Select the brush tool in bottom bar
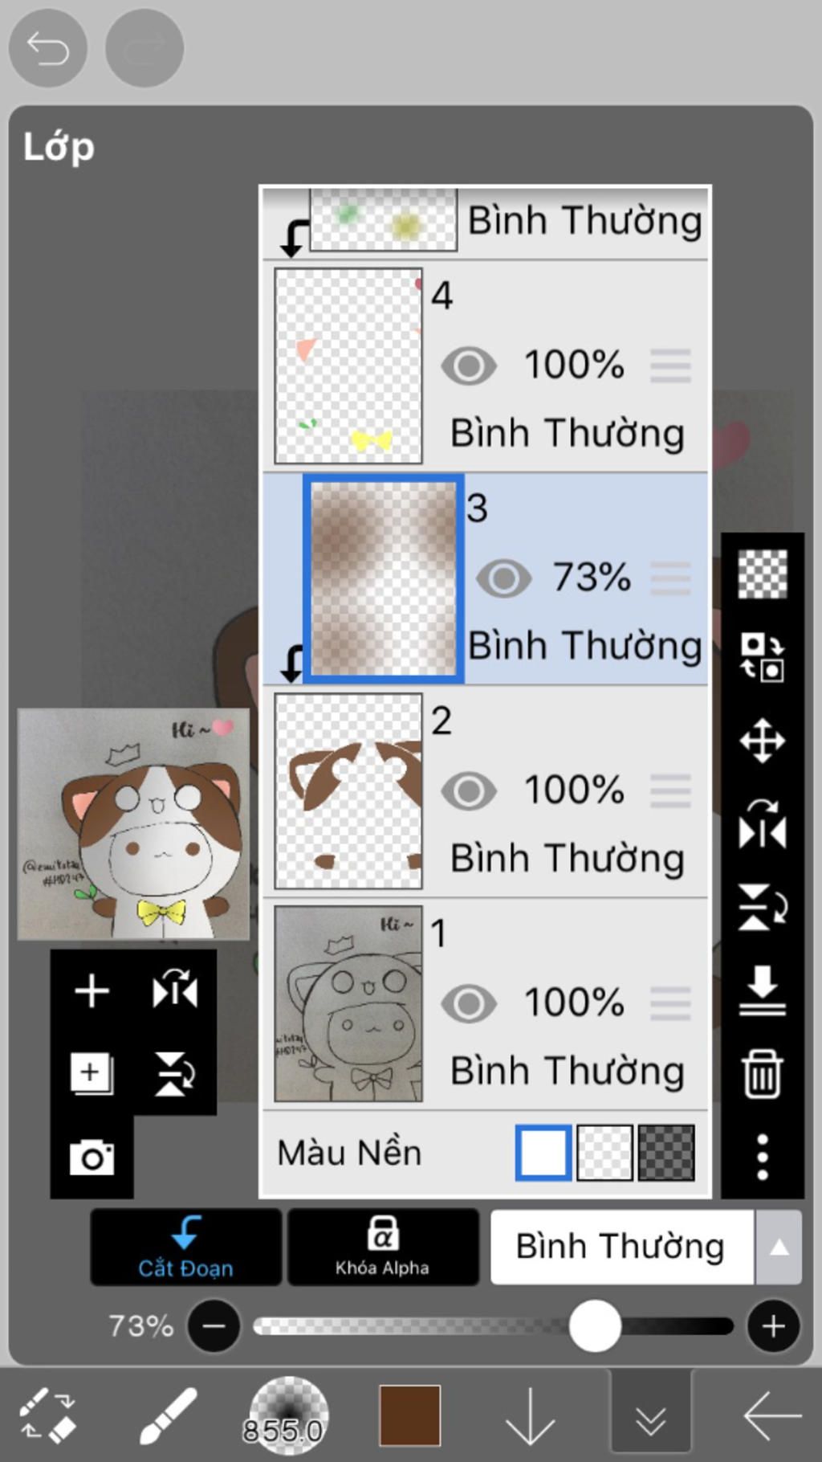The image size is (822, 1462). (x=169, y=1415)
